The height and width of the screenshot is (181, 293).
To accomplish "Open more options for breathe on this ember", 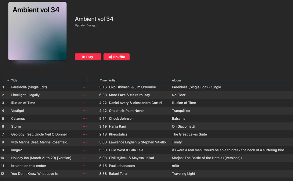I will 85,166.
